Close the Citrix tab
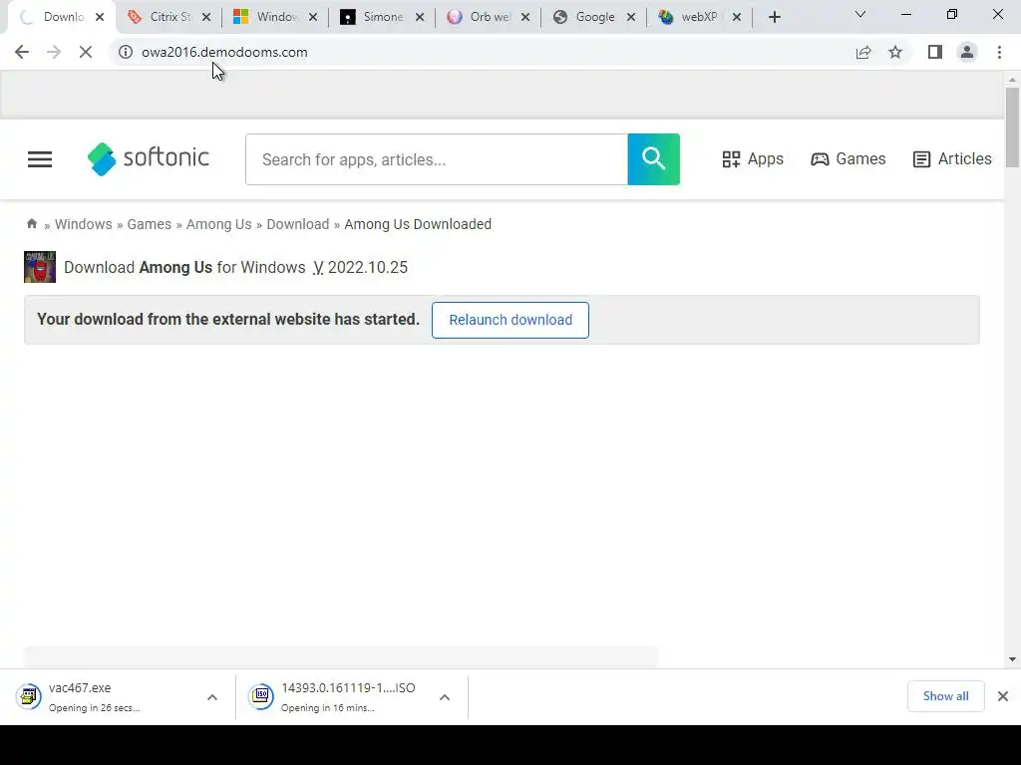The width and height of the screenshot is (1021, 765). 206,18
